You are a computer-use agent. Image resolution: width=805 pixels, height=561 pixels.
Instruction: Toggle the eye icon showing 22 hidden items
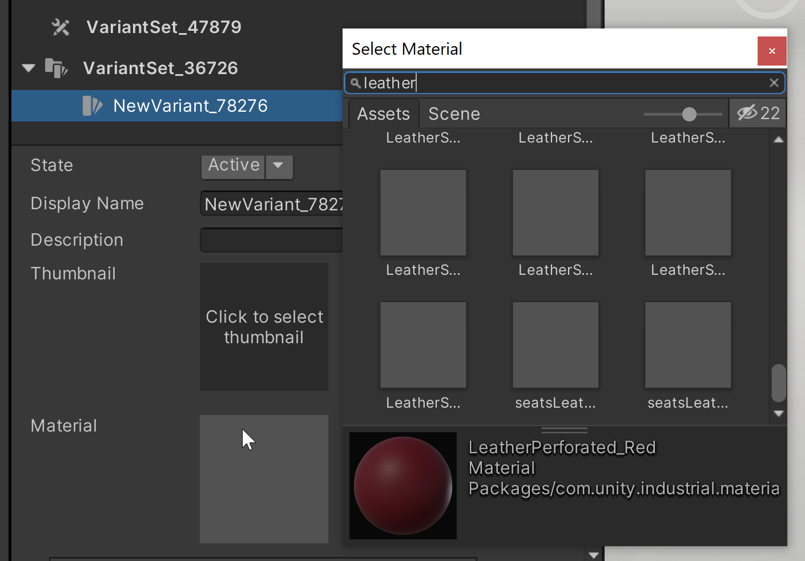coord(757,113)
